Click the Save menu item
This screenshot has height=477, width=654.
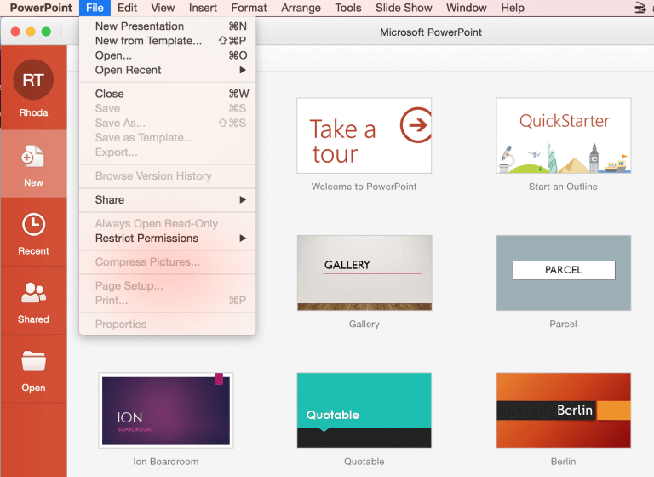click(x=167, y=108)
